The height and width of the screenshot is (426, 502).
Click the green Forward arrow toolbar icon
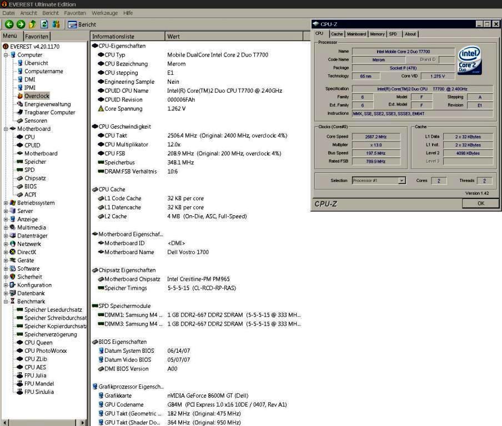click(x=21, y=24)
